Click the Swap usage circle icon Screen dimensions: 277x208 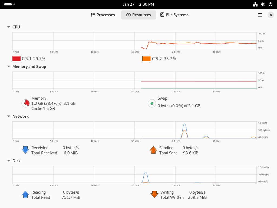[x=152, y=103]
